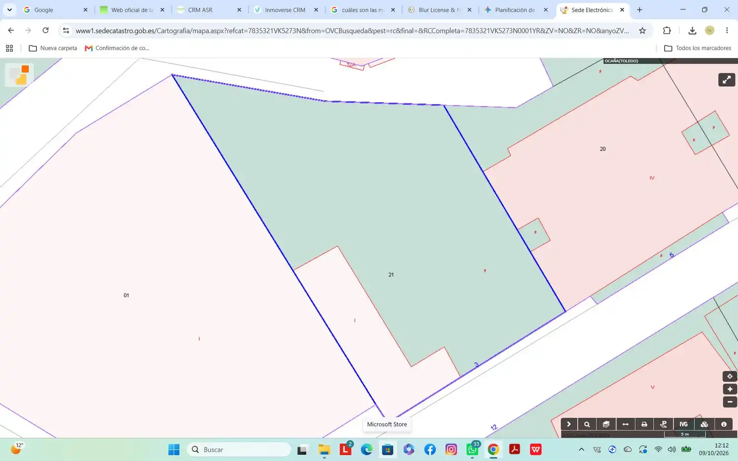Screen dimensions: 738x461
Task: Toggle fullscreen map view
Action: pos(727,80)
